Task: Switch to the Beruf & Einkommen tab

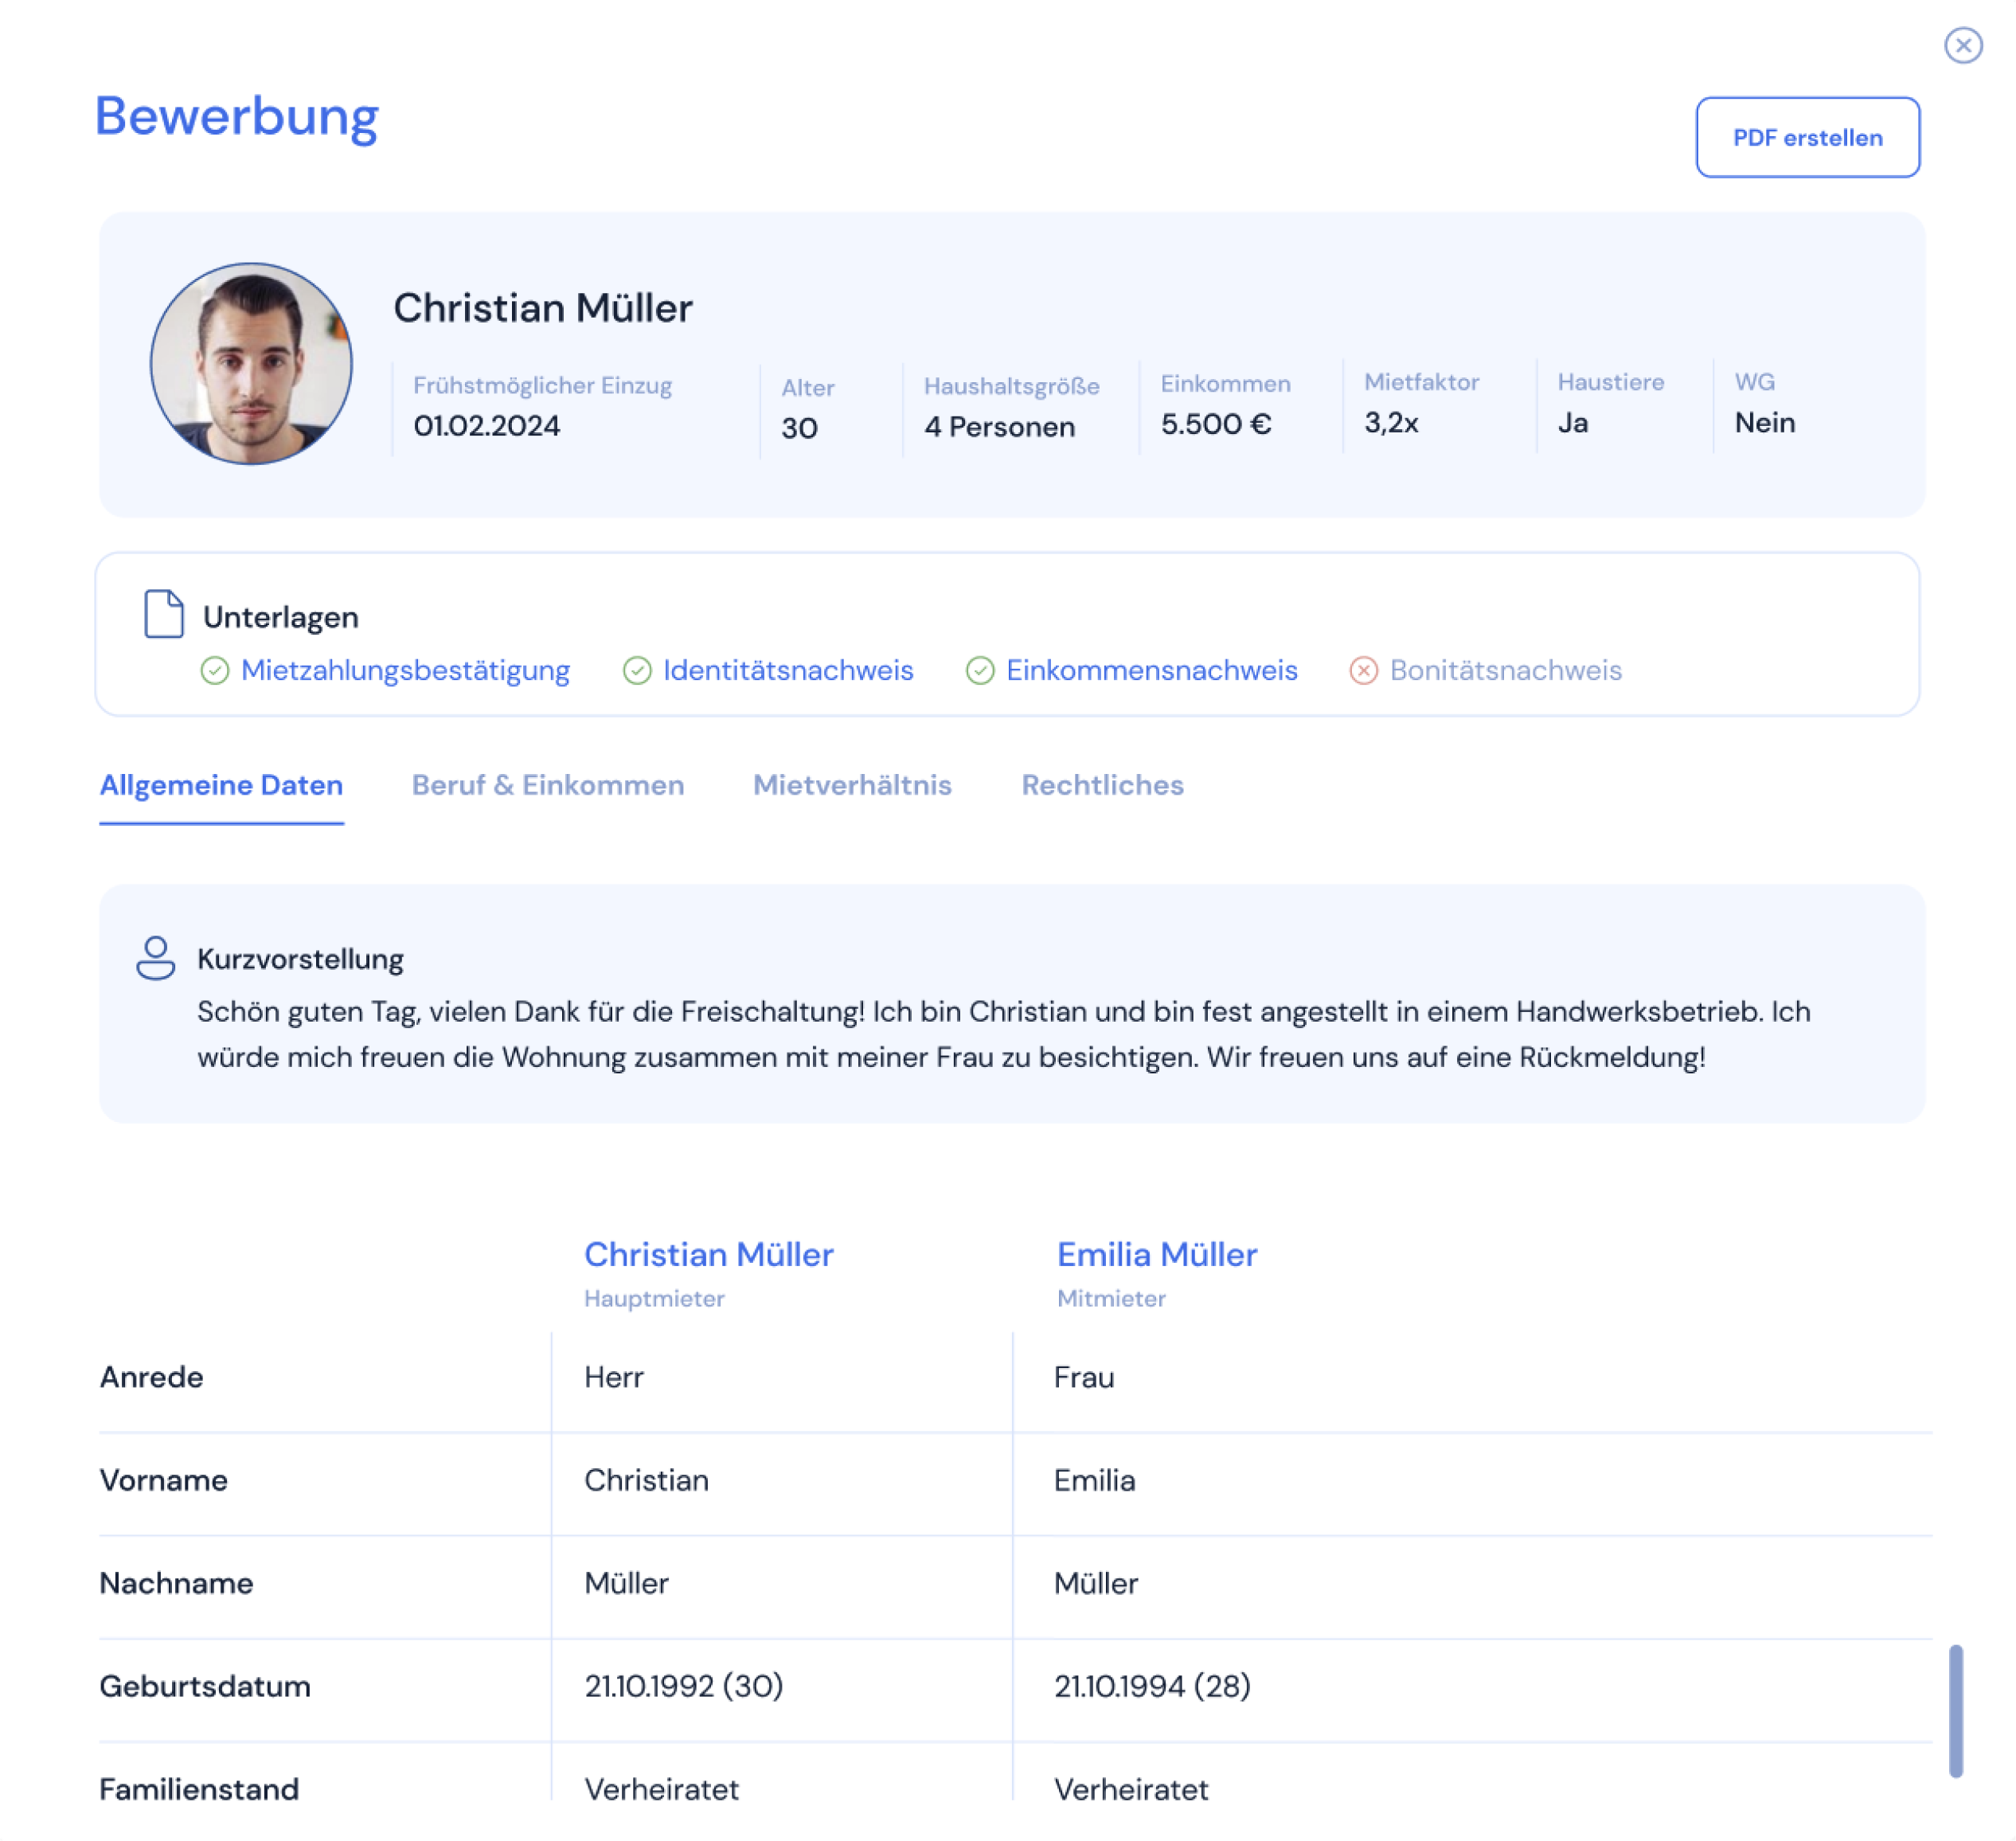Action: [548, 785]
